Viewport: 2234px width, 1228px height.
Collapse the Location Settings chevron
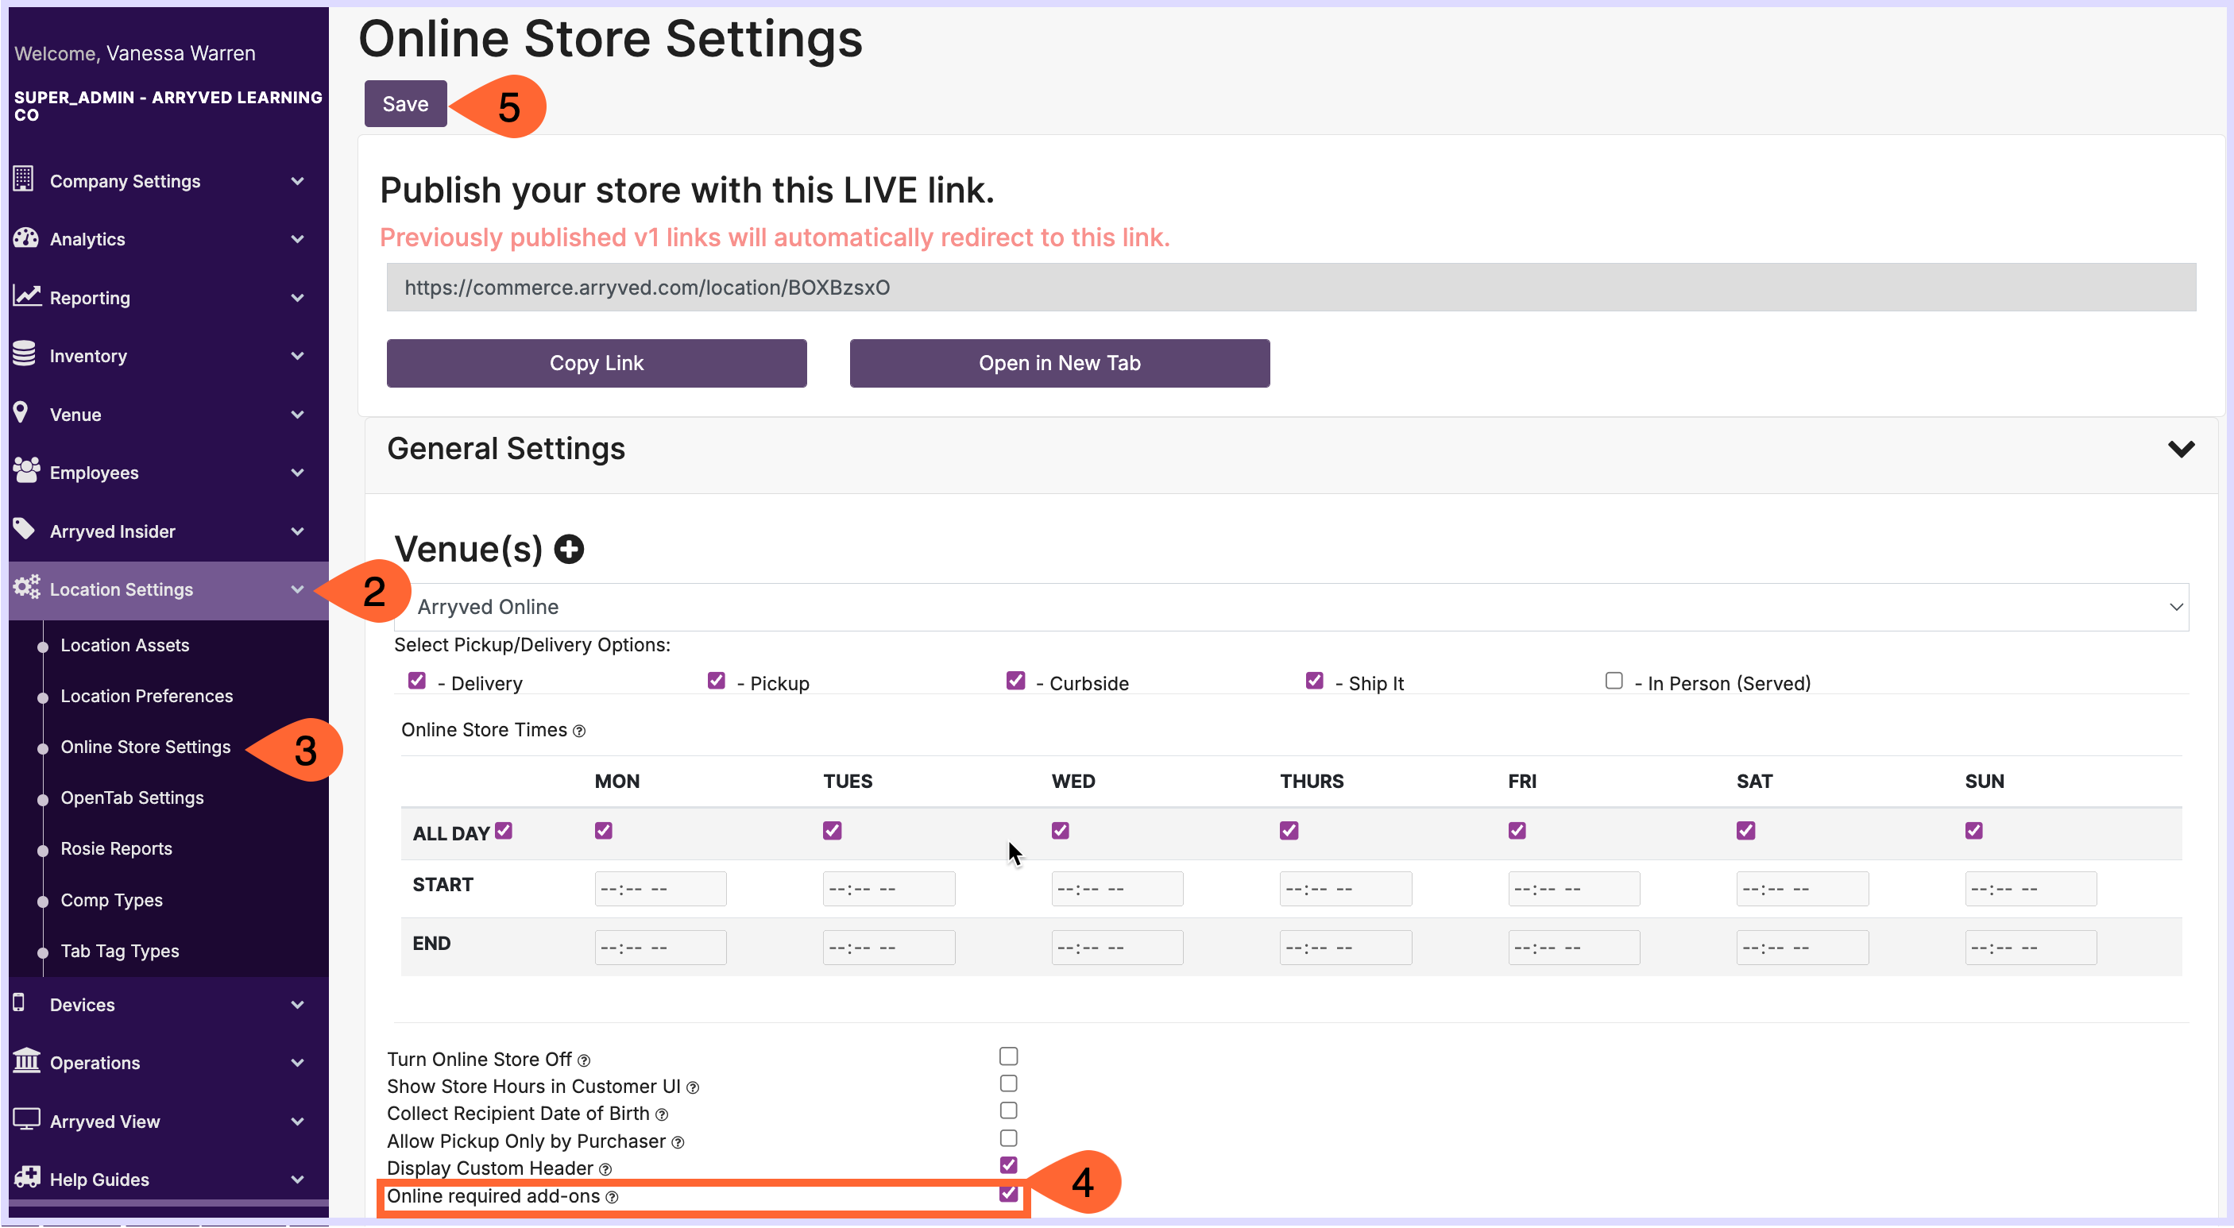[297, 589]
